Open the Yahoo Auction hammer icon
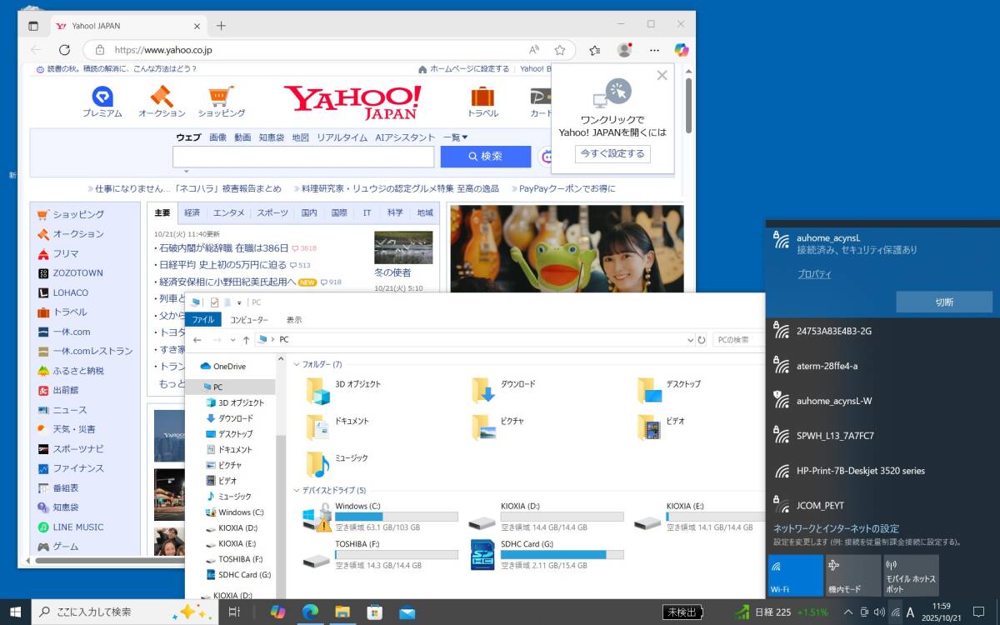1000x625 pixels. (161, 96)
